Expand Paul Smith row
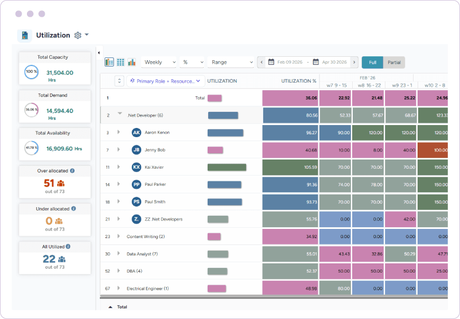460x319 pixels. click(x=119, y=201)
